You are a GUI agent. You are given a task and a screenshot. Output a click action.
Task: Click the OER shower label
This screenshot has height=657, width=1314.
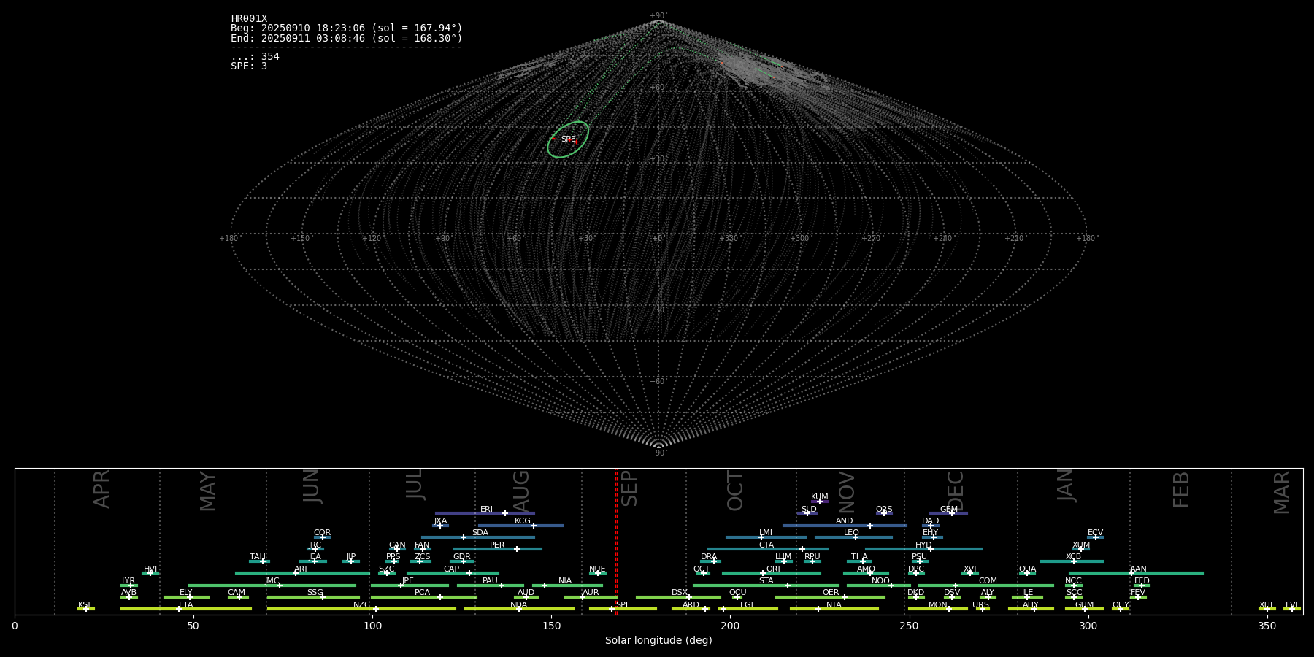[x=831, y=593]
